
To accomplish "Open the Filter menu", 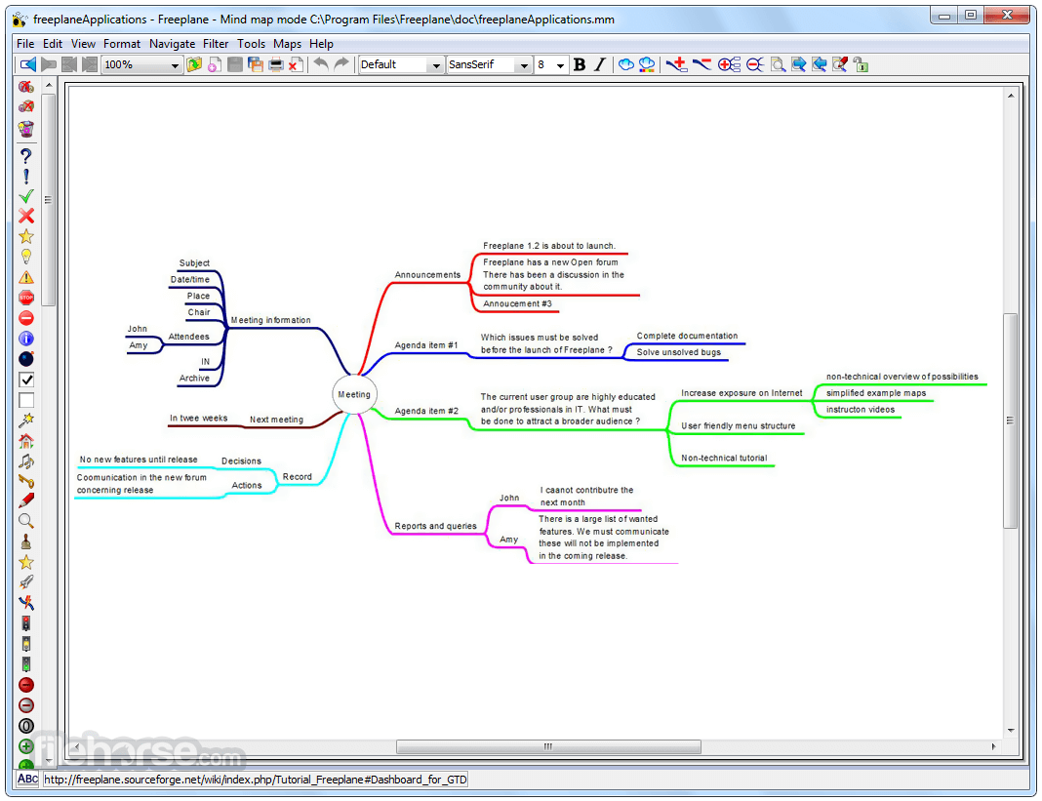I will (x=216, y=44).
